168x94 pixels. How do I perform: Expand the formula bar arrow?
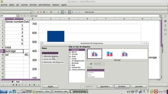[161, 16]
